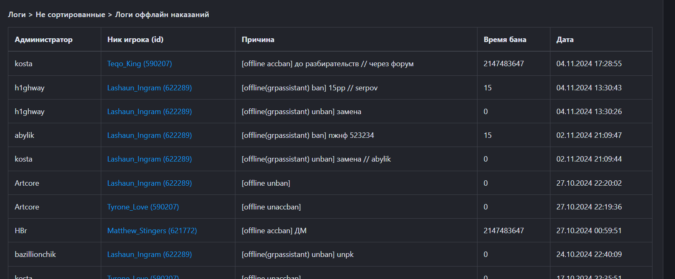This screenshot has width=675, height=279.
Task: Click Lashaun_Ingram link in the bazillionchik row
Action: pyautogui.click(x=150, y=254)
